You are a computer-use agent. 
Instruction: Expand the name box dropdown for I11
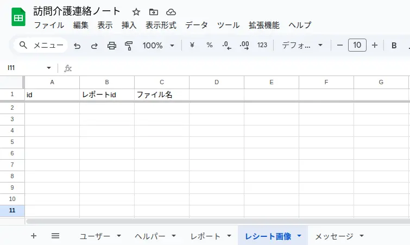point(49,68)
